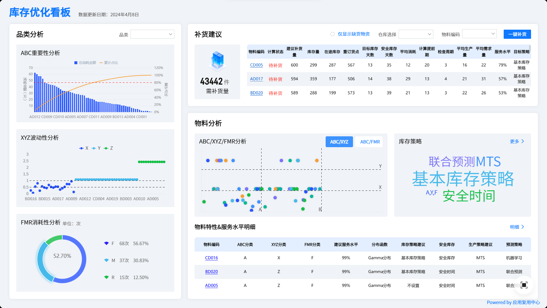Viewport: 547px width, 308px height.
Task: Enable 仅显示缺货物资 radio option
Action: pos(332,34)
